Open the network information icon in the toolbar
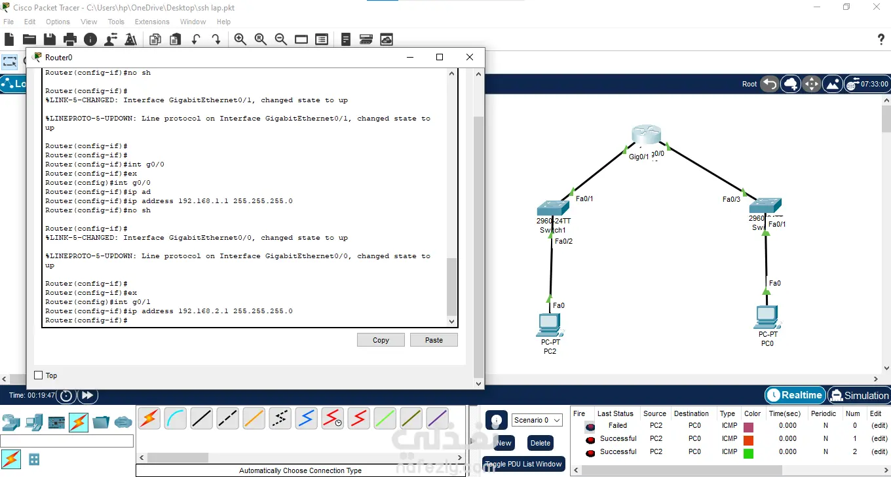 pyautogui.click(x=90, y=39)
